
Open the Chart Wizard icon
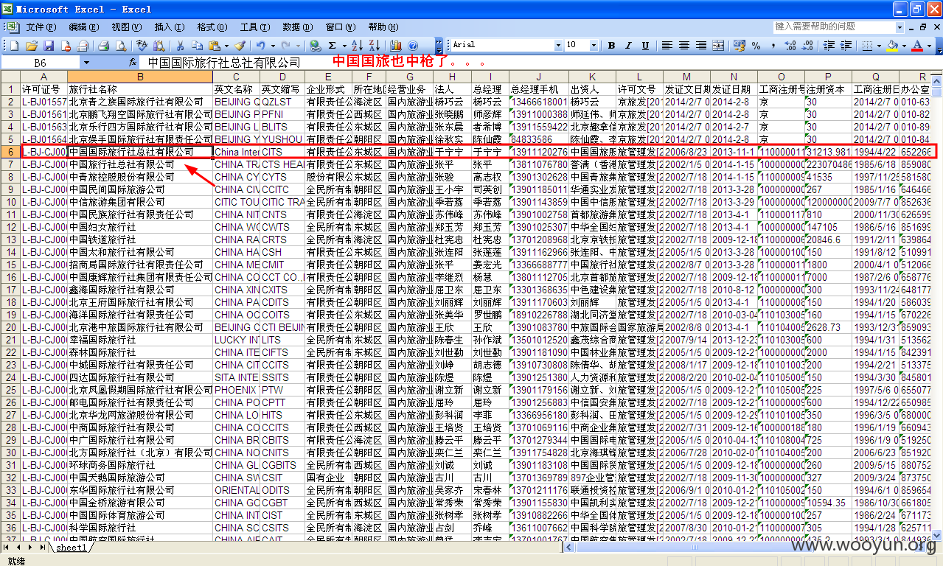(x=395, y=45)
